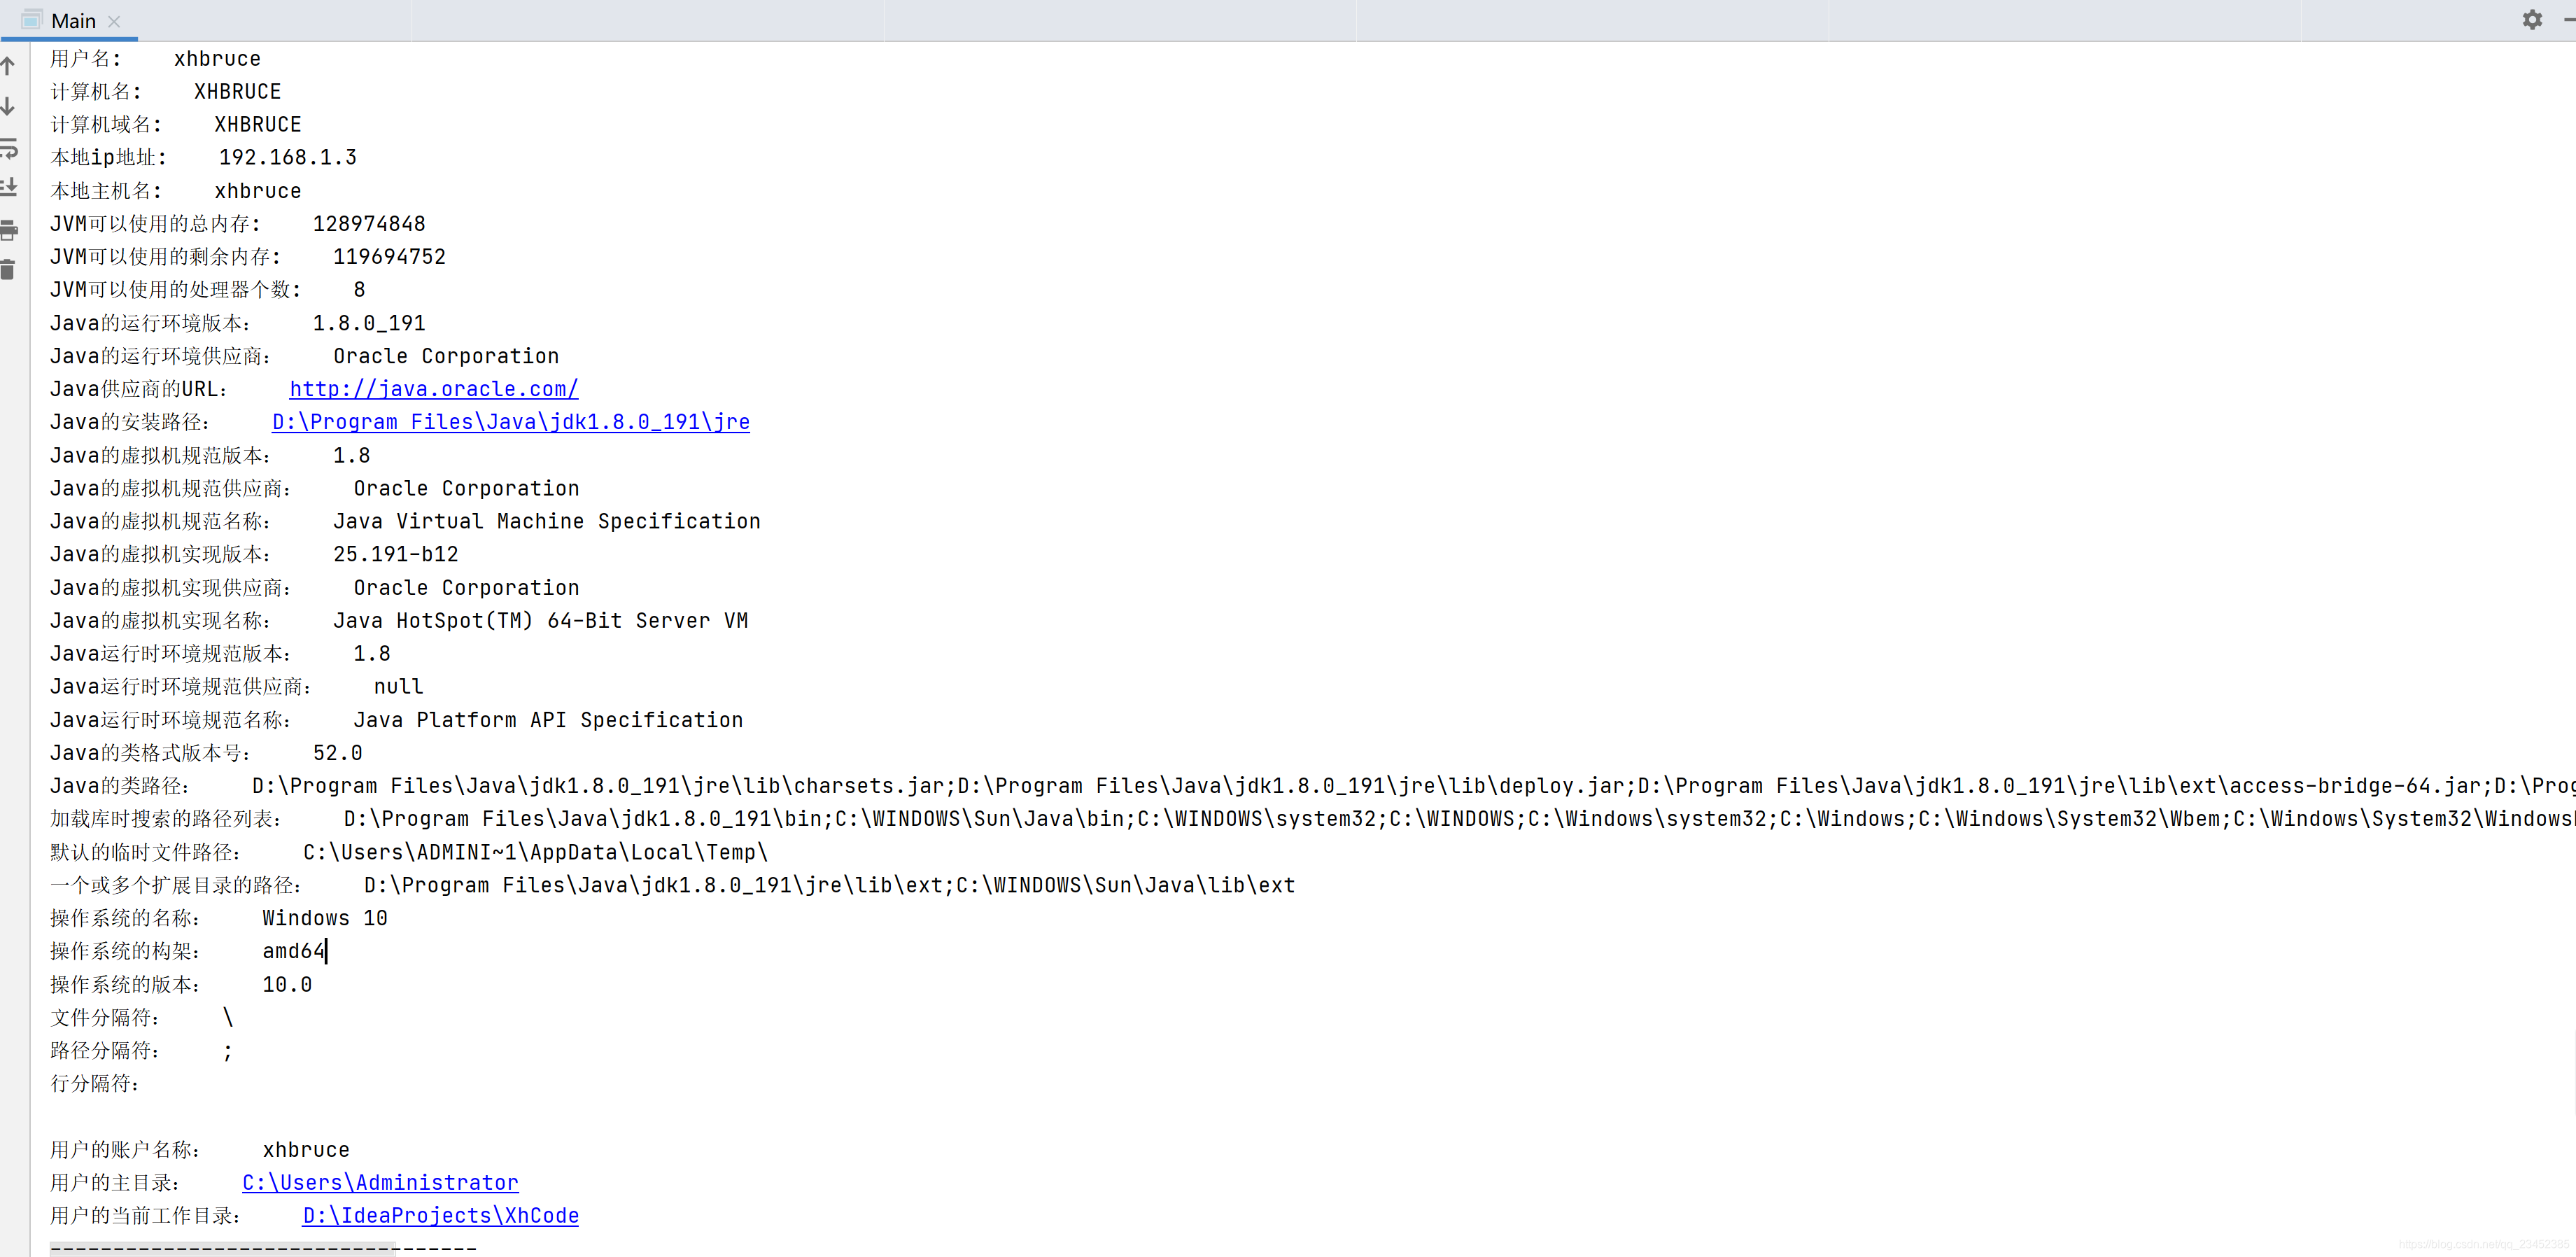Click the Java version 1.8.0_191
The height and width of the screenshot is (1257, 2576).
tap(369, 323)
